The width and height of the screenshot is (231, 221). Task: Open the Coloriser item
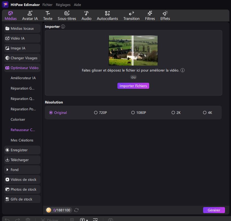click(x=18, y=119)
